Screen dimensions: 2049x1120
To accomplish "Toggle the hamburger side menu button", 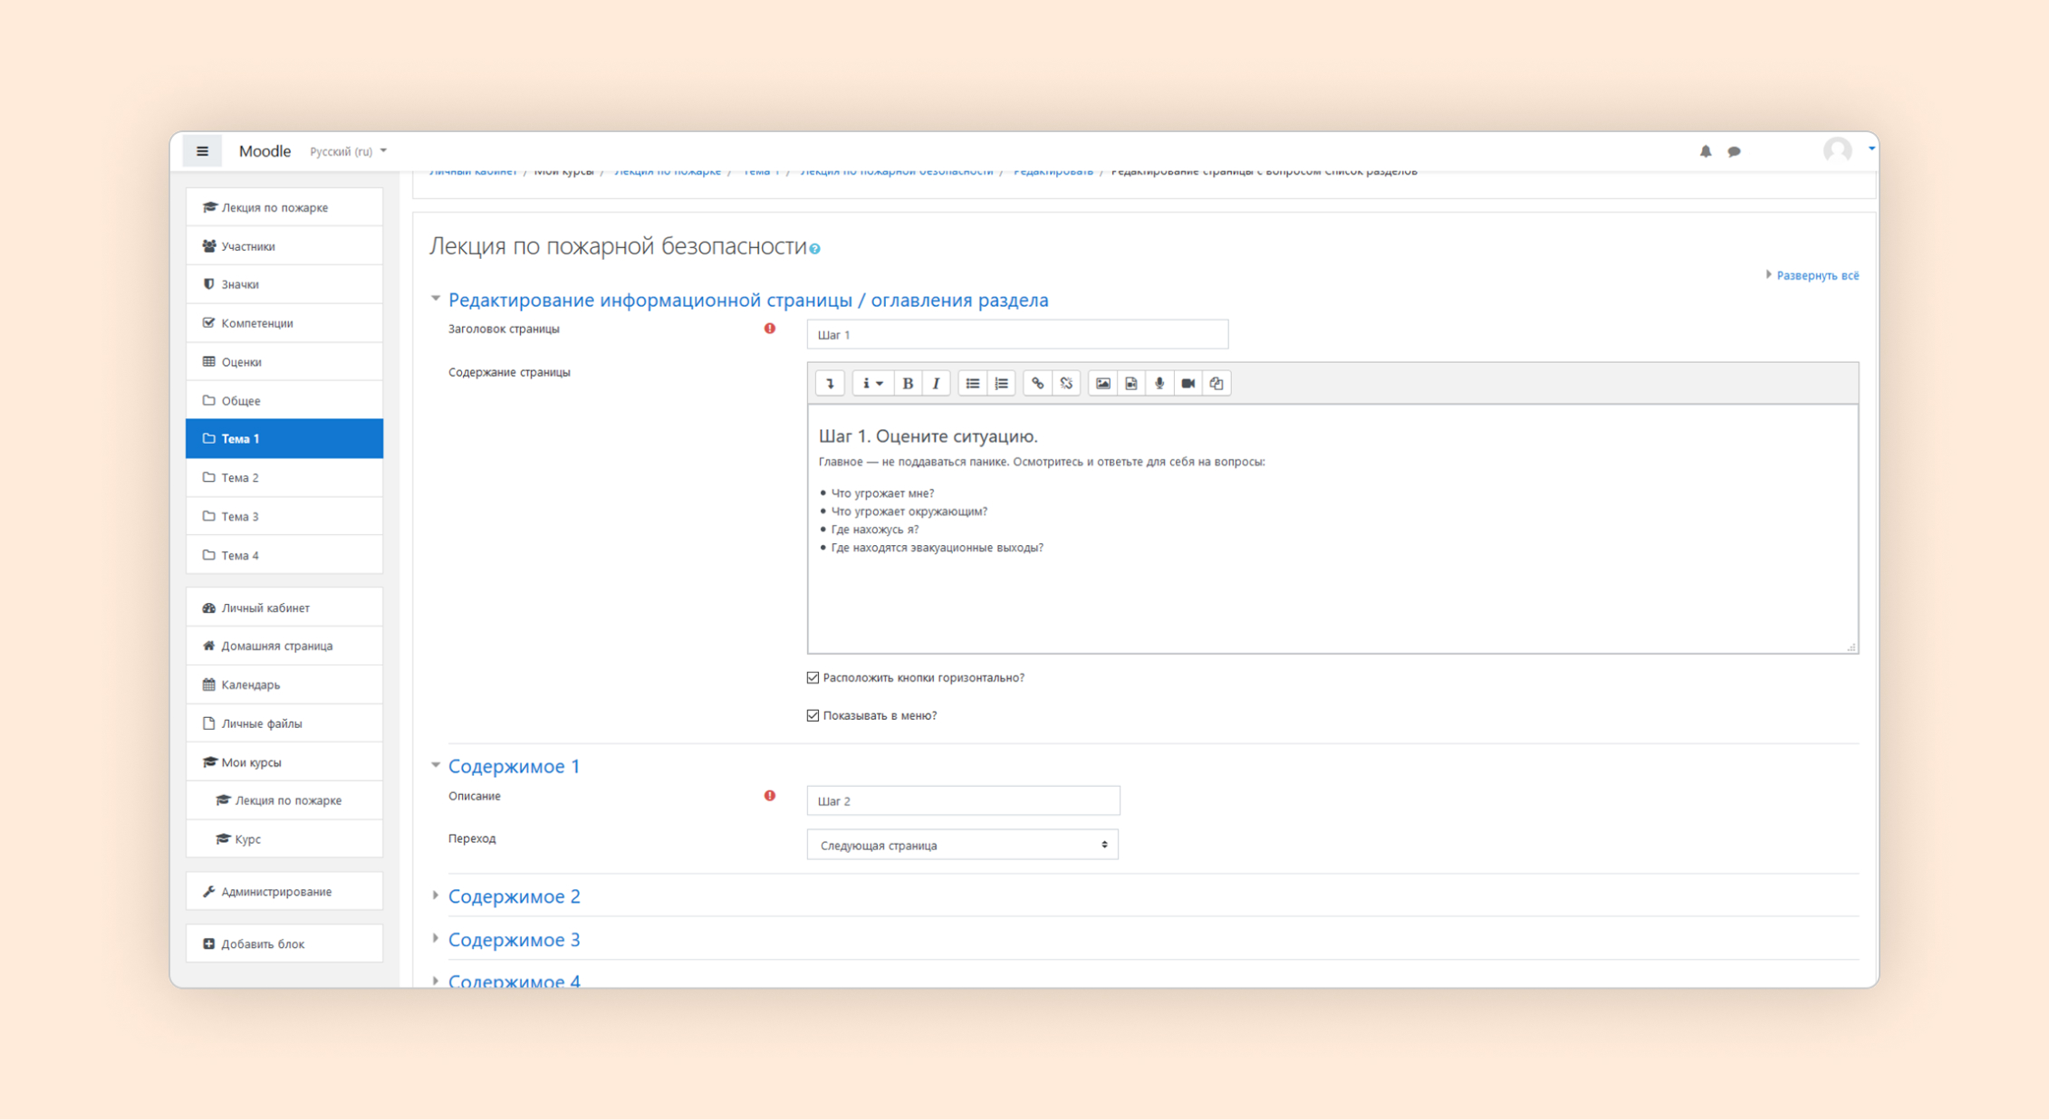I will point(202,151).
